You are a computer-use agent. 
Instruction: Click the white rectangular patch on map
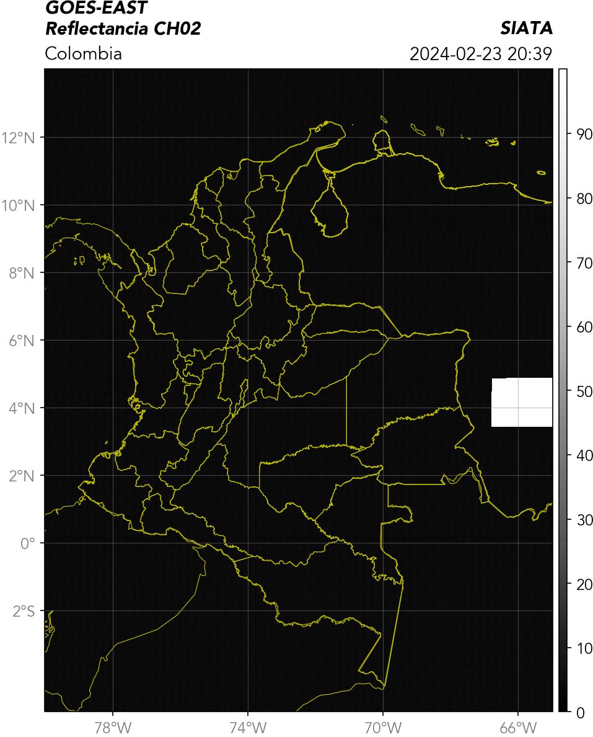coord(522,403)
